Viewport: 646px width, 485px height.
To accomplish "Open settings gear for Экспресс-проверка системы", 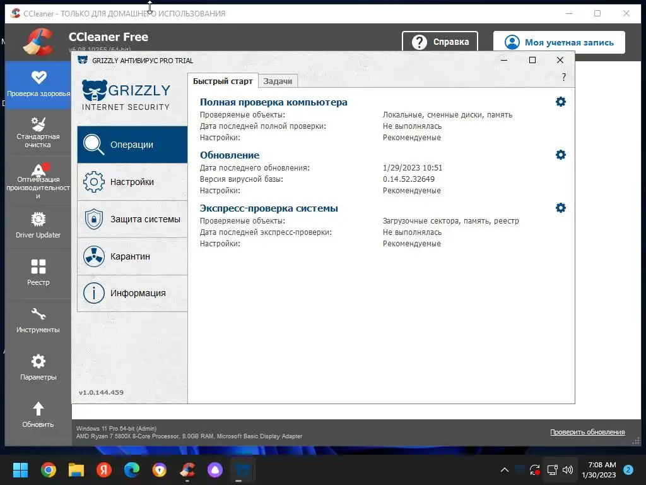I will (x=561, y=208).
